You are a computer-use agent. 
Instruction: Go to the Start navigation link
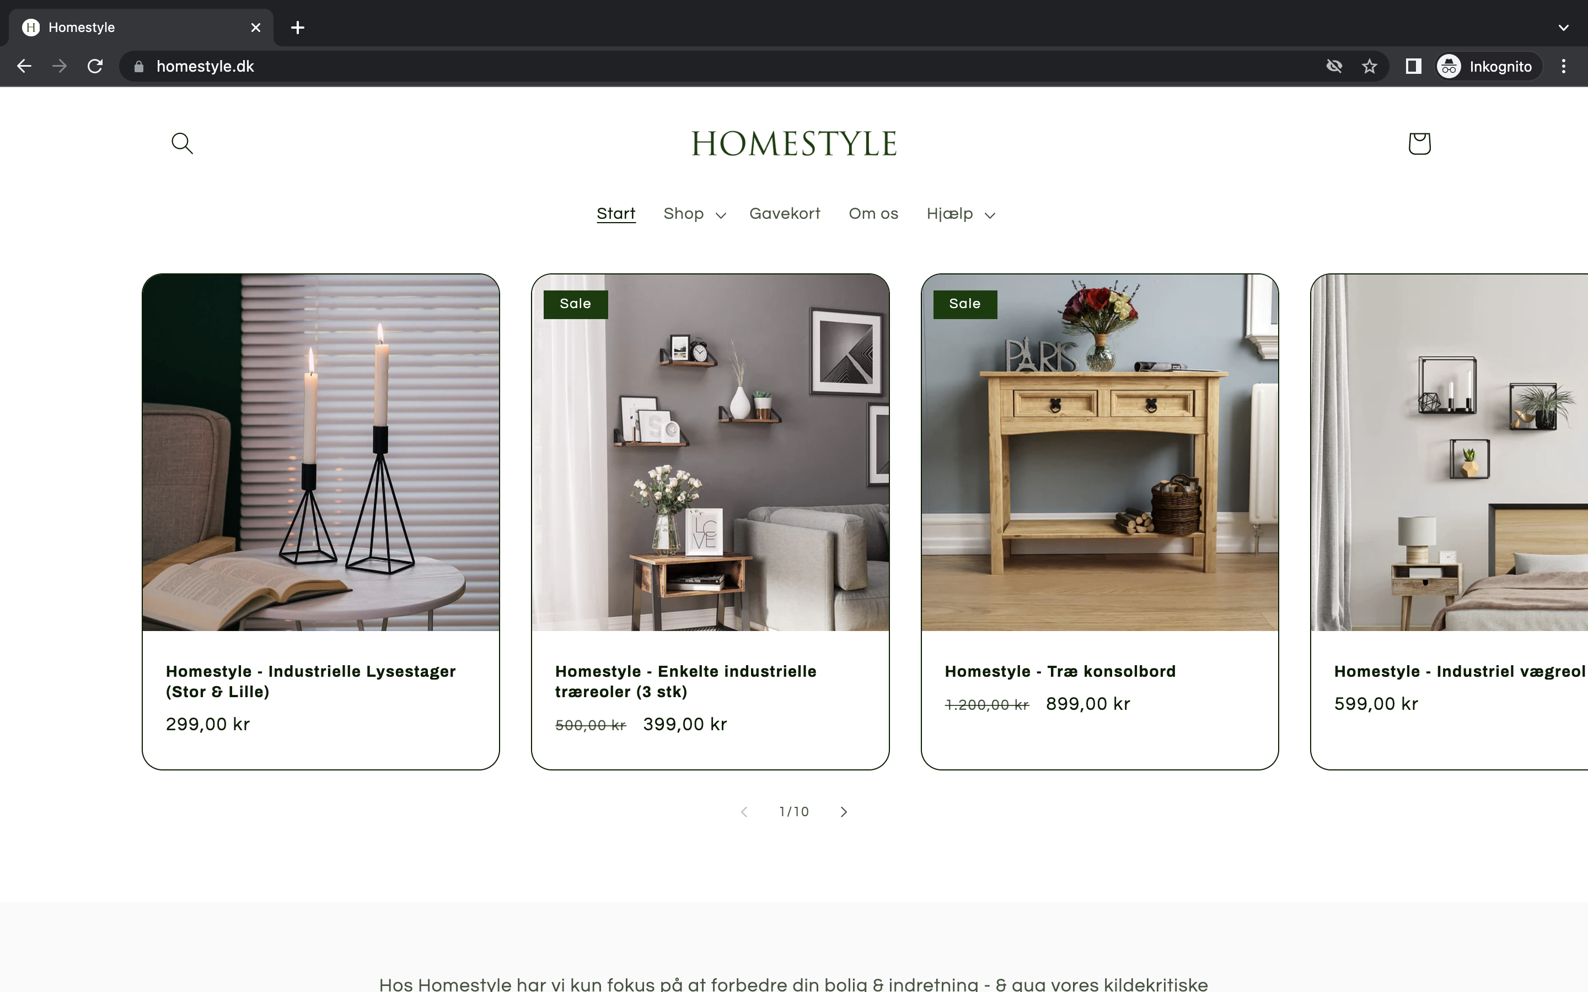point(615,214)
